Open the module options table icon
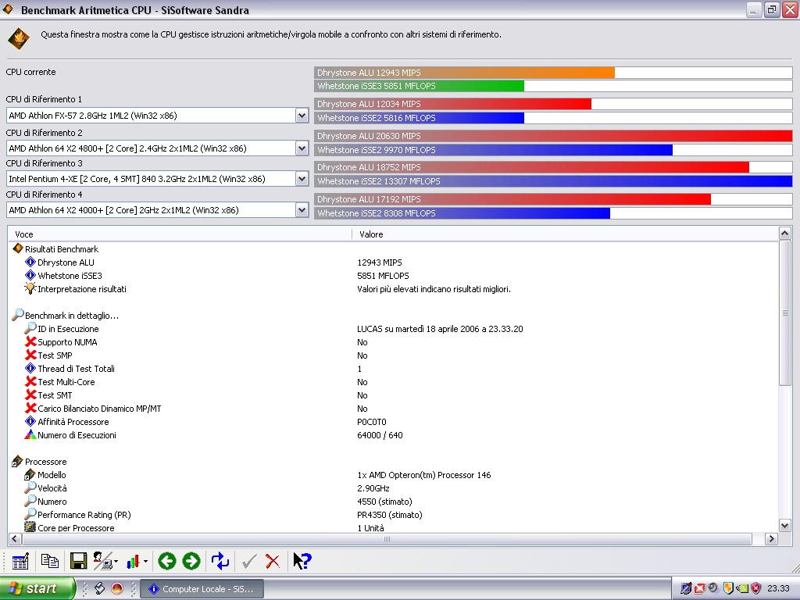The width and height of the screenshot is (800, 600). [20, 561]
